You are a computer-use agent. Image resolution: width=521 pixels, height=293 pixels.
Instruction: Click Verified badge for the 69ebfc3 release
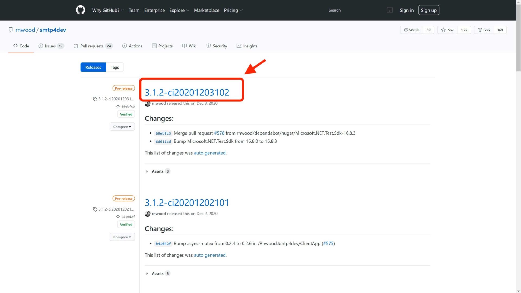coord(126,114)
